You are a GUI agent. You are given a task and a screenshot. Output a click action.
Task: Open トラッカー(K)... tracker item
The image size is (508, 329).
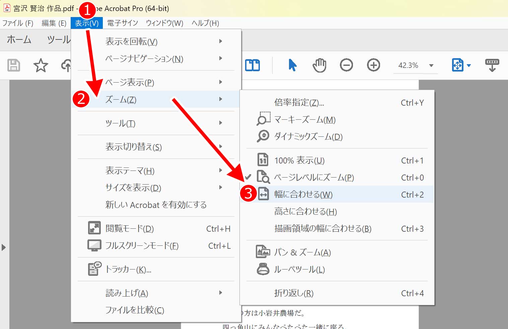coord(156,269)
